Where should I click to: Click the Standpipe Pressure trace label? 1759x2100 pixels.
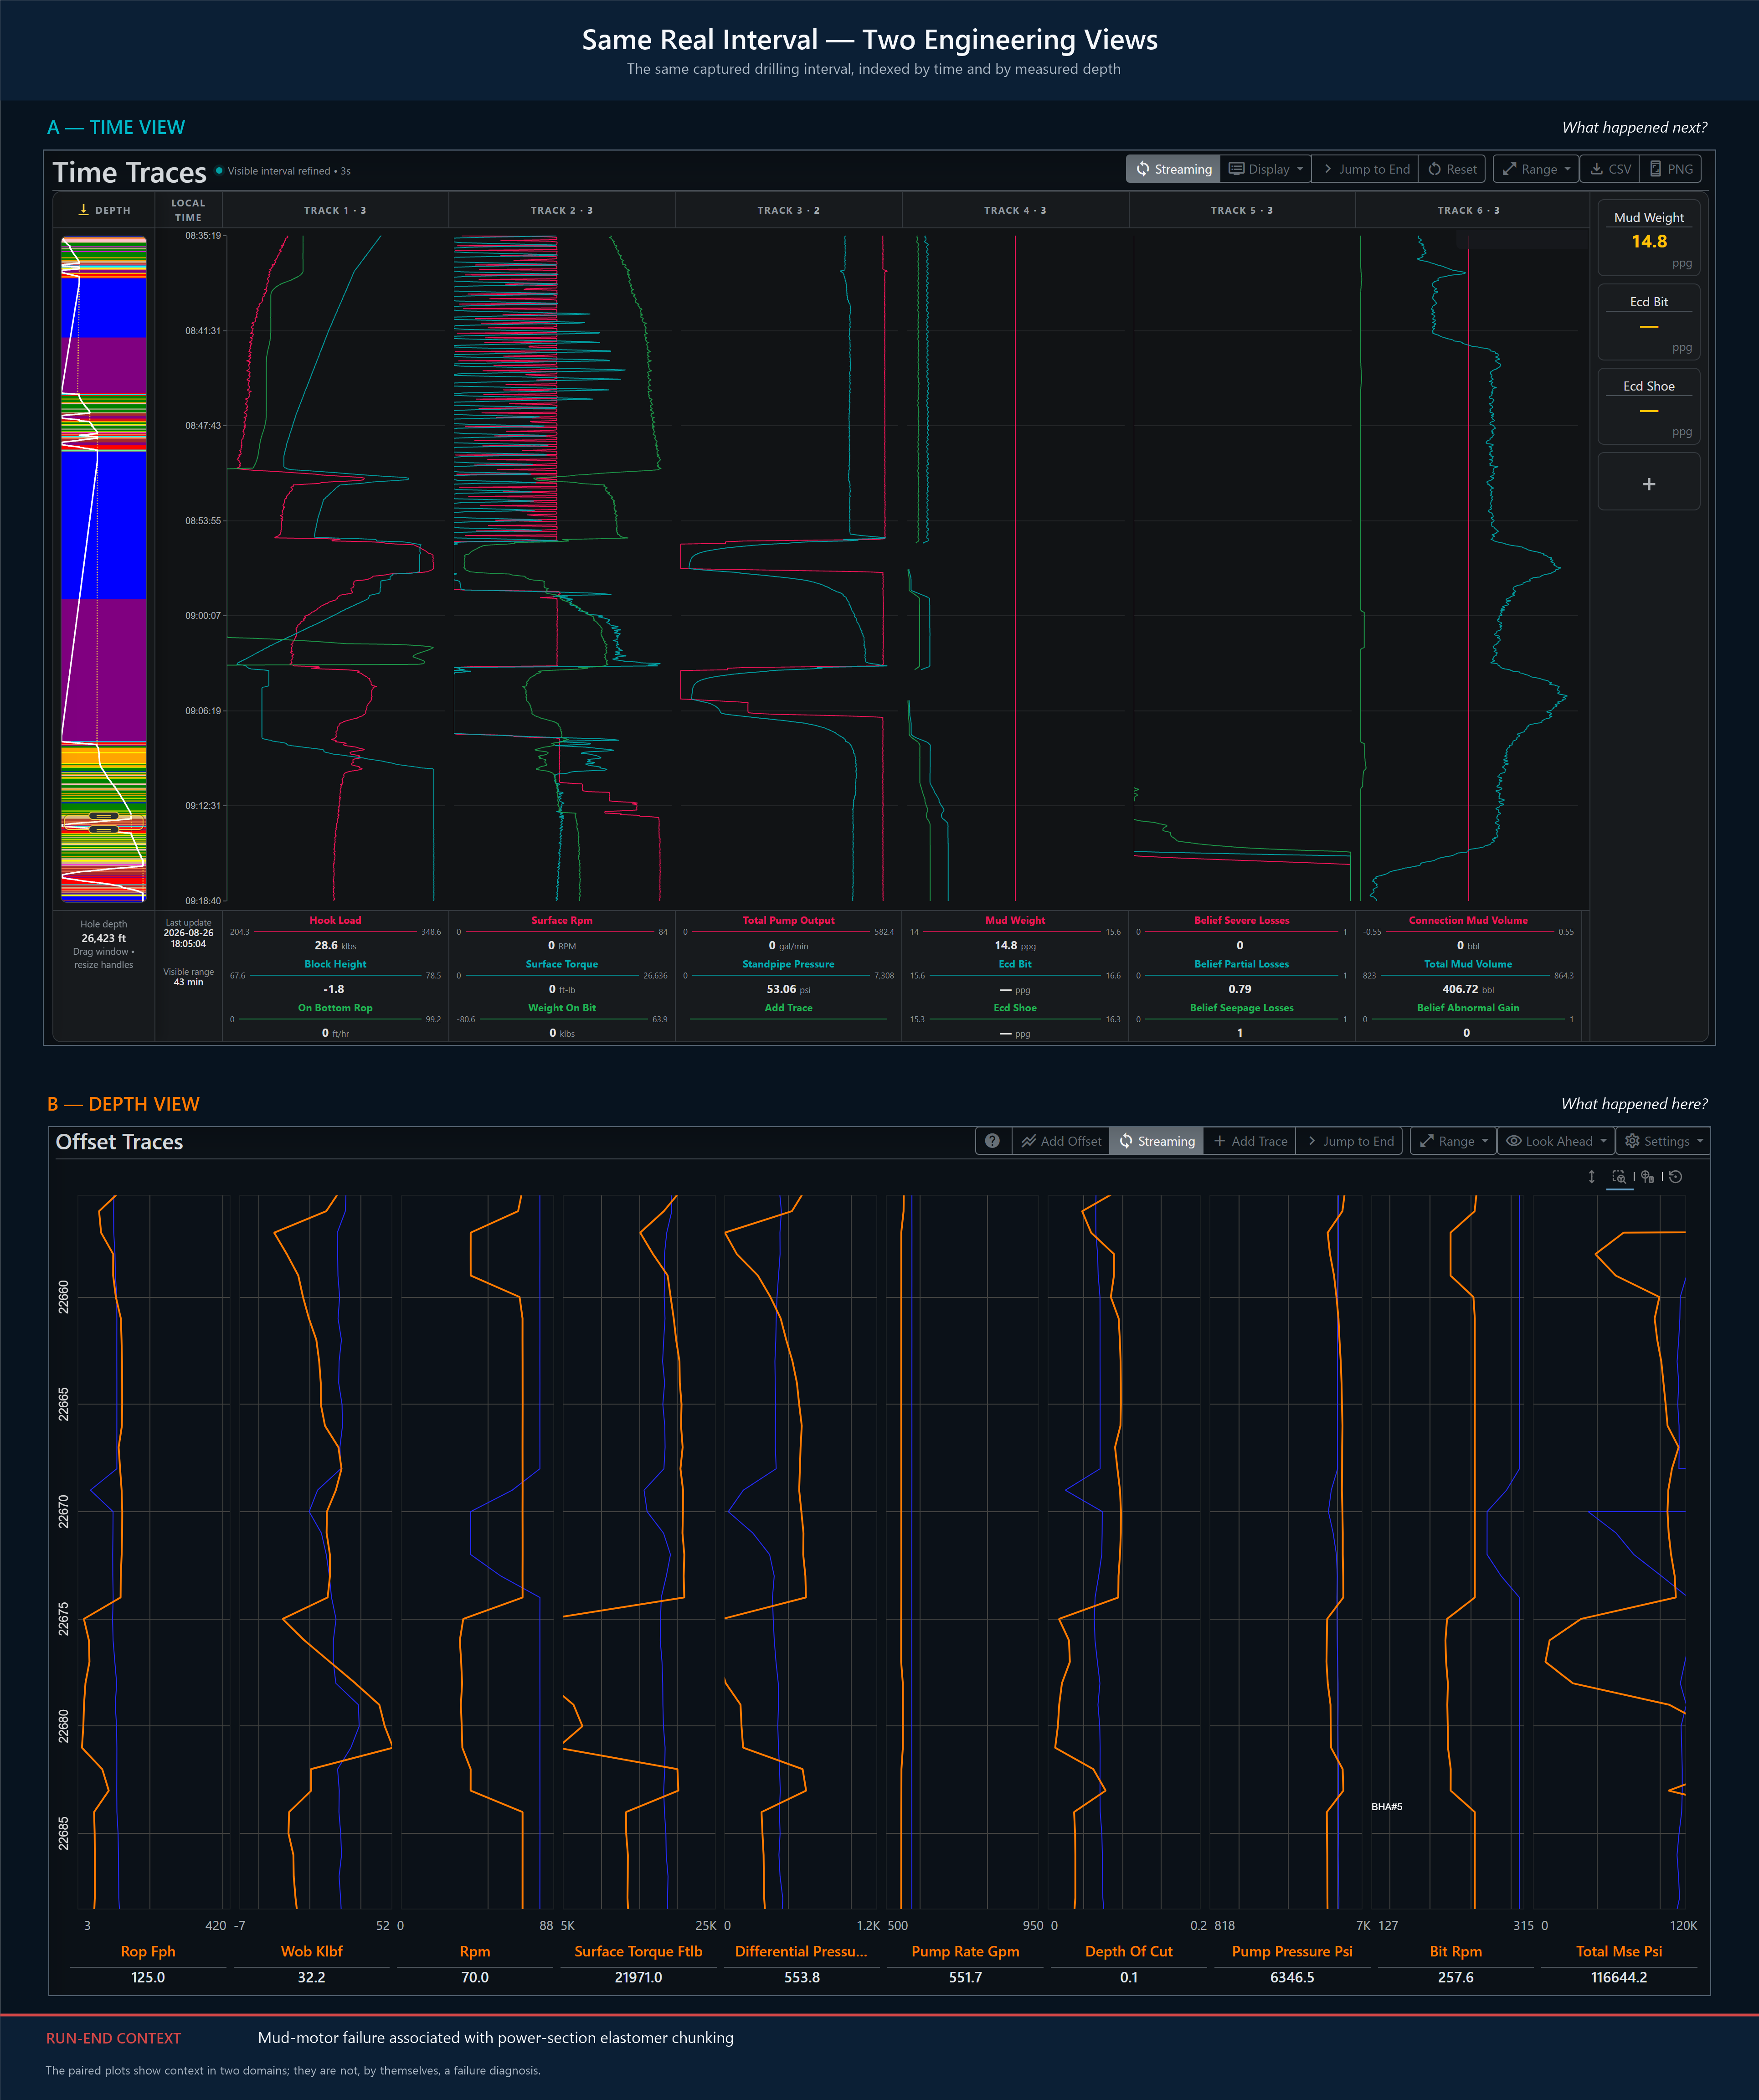[x=788, y=964]
